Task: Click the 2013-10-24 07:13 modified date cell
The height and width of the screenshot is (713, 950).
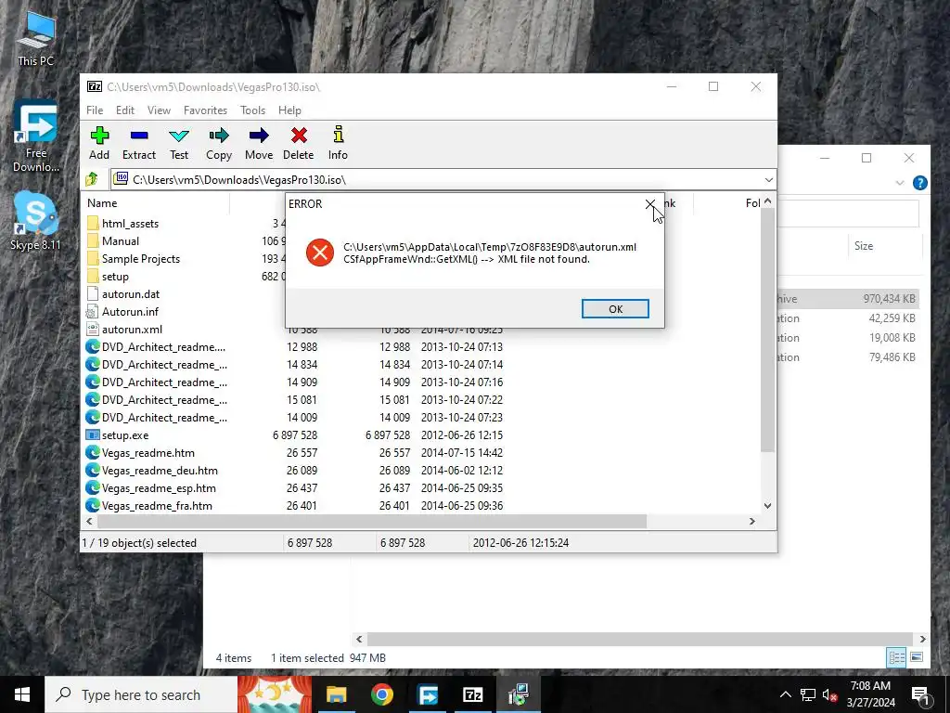Action: point(462,347)
